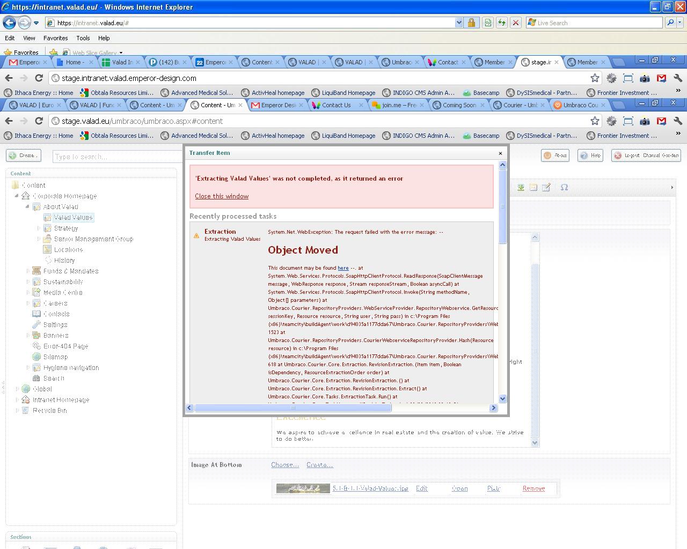Click dialog horizontal scrollbar right arrow
The image size is (687, 549).
point(494,408)
